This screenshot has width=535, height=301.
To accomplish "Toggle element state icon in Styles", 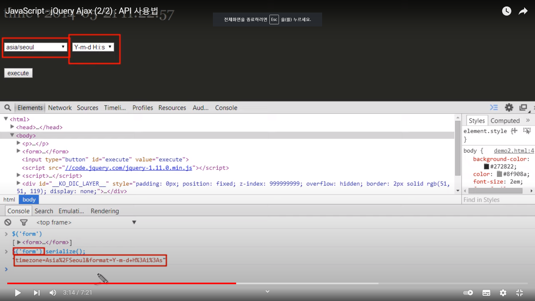I will pyautogui.click(x=527, y=131).
